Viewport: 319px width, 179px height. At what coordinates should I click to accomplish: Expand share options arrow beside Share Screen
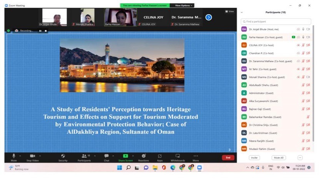pyautogui.click(x=133, y=156)
